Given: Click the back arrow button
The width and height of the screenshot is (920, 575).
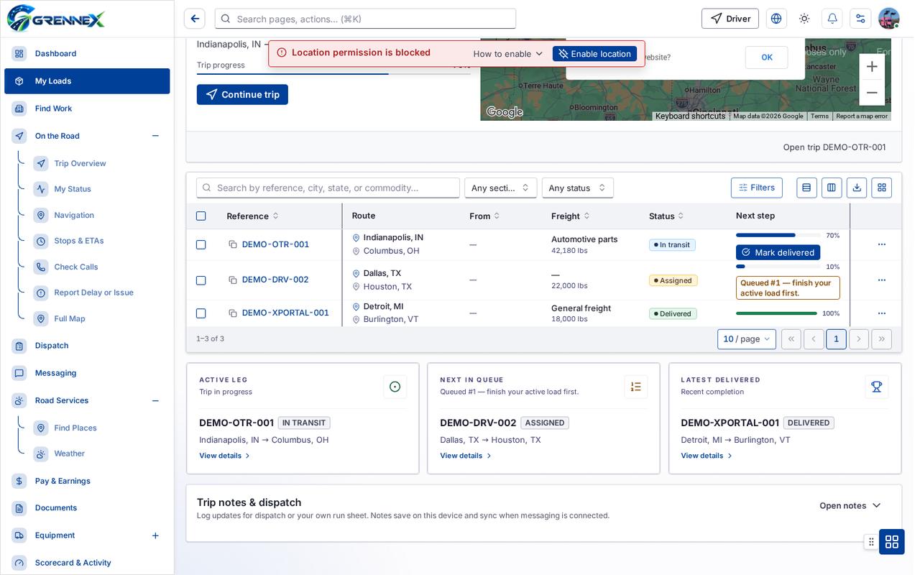Looking at the screenshot, I should pos(195,19).
